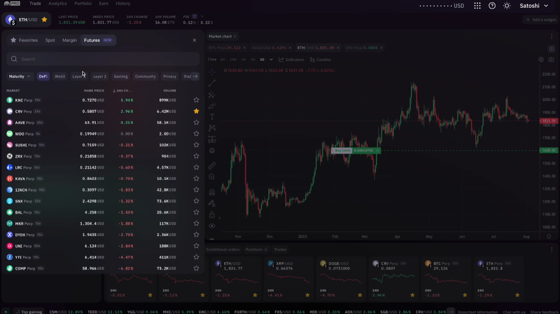Select the Privacy category filter

[170, 76]
